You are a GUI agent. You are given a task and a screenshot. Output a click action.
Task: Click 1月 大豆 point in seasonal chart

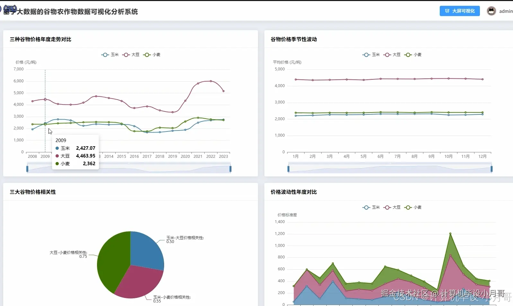tap(296, 79)
